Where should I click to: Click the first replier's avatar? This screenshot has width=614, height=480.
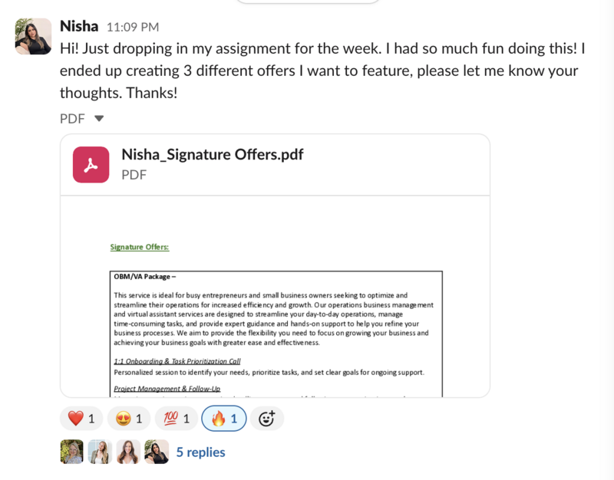[x=71, y=452]
